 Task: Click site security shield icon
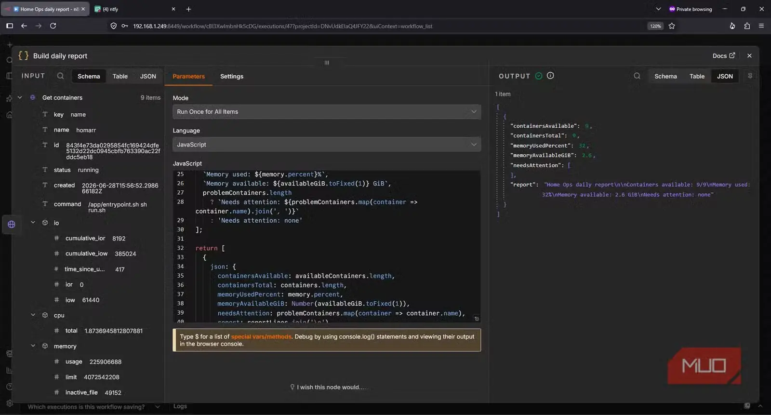(114, 26)
